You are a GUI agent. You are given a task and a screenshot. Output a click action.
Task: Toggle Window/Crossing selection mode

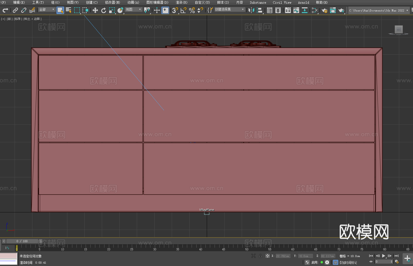pos(85,10)
